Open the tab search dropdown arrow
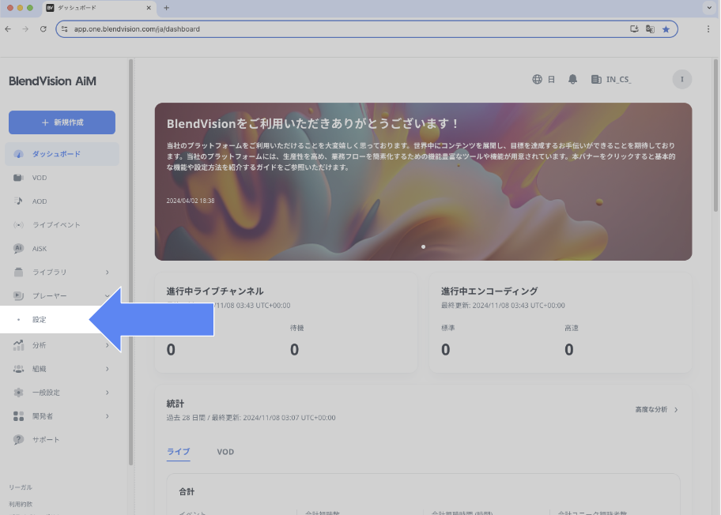The image size is (721, 515). point(709,8)
